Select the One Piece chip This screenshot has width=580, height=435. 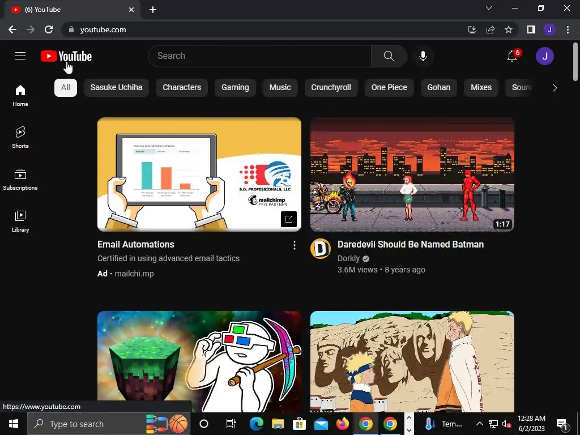[x=389, y=88]
